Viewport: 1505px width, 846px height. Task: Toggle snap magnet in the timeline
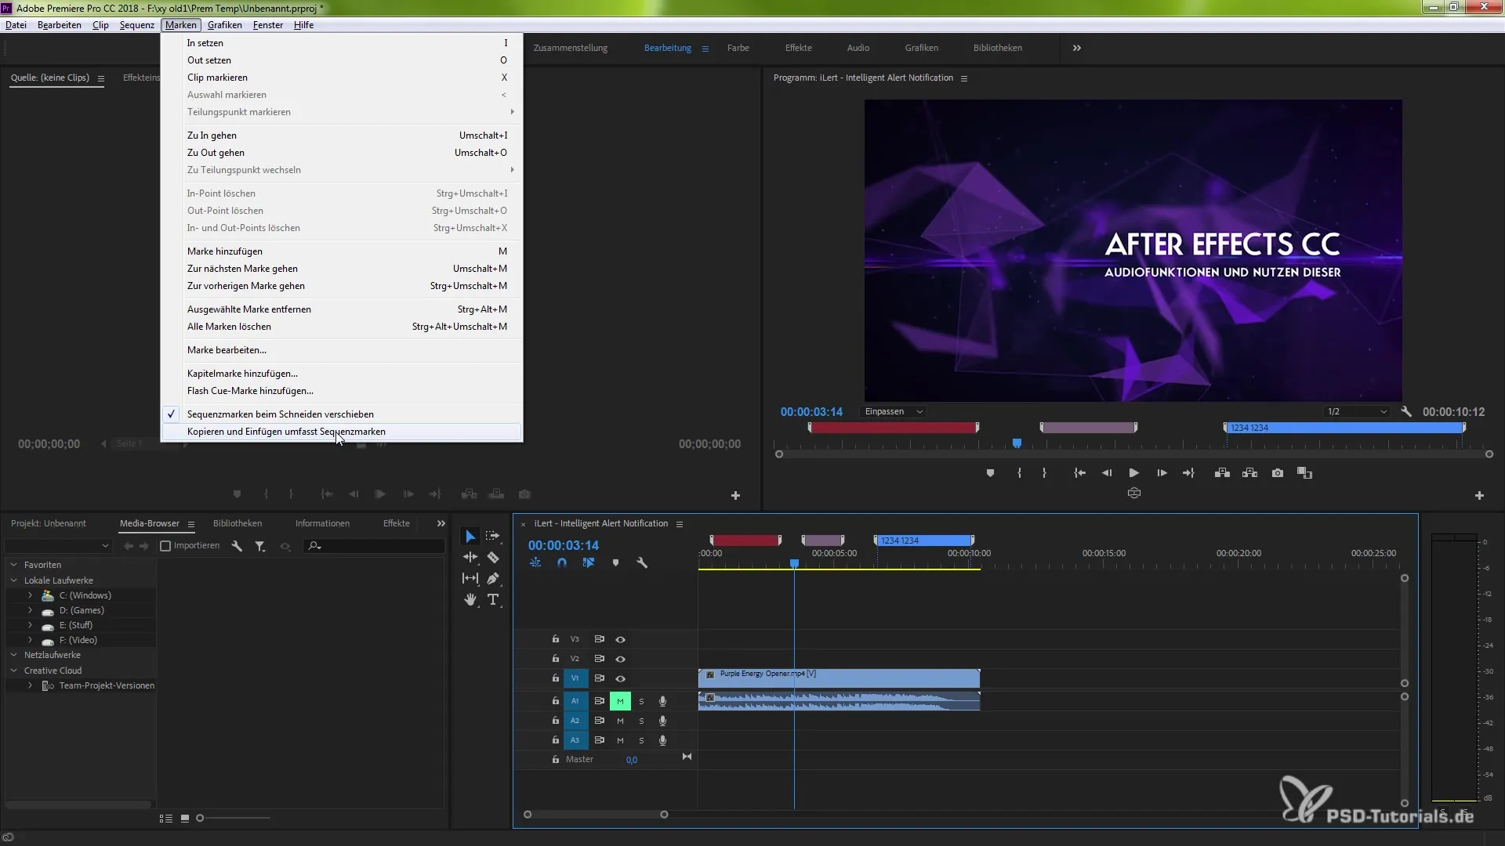click(562, 563)
